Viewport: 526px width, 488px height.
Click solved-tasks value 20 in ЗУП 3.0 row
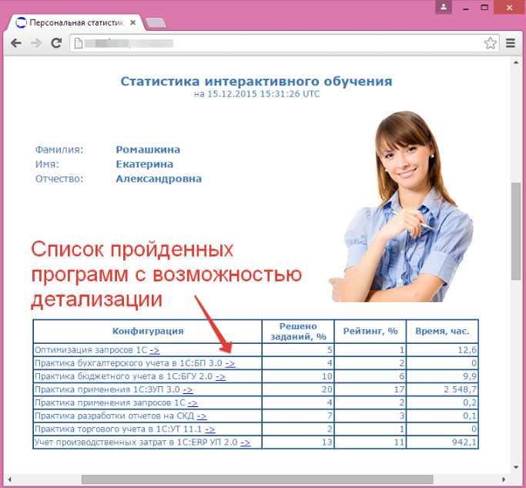(327, 389)
